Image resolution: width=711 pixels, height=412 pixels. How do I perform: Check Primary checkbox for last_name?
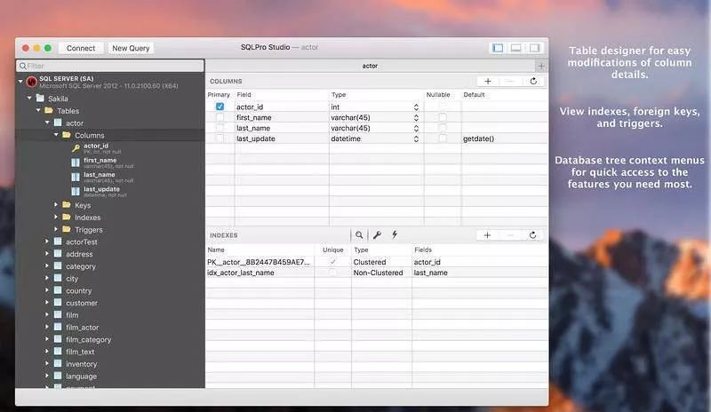[x=220, y=128]
